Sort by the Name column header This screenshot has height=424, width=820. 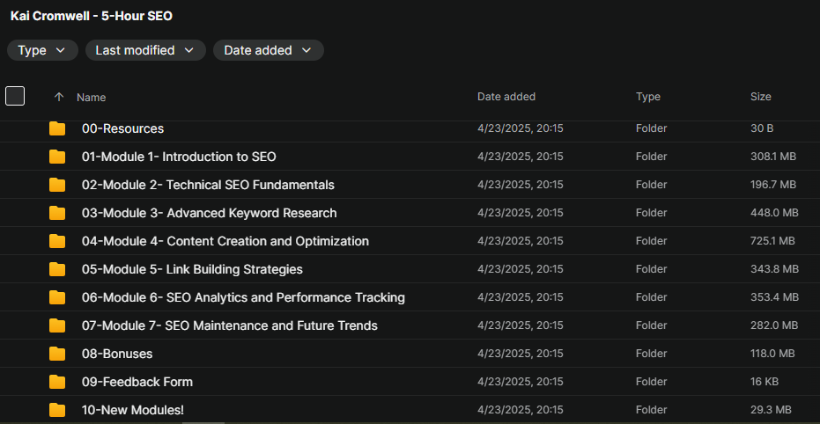(x=91, y=97)
